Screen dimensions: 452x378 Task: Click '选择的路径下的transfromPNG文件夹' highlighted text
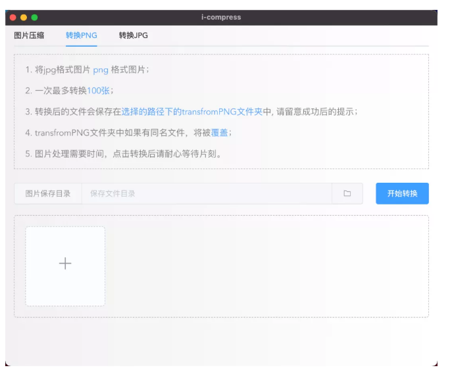point(192,112)
